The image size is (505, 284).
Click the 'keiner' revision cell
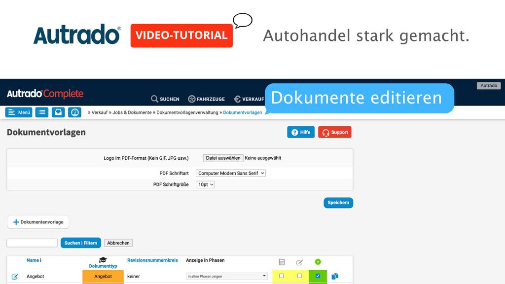[x=133, y=276]
